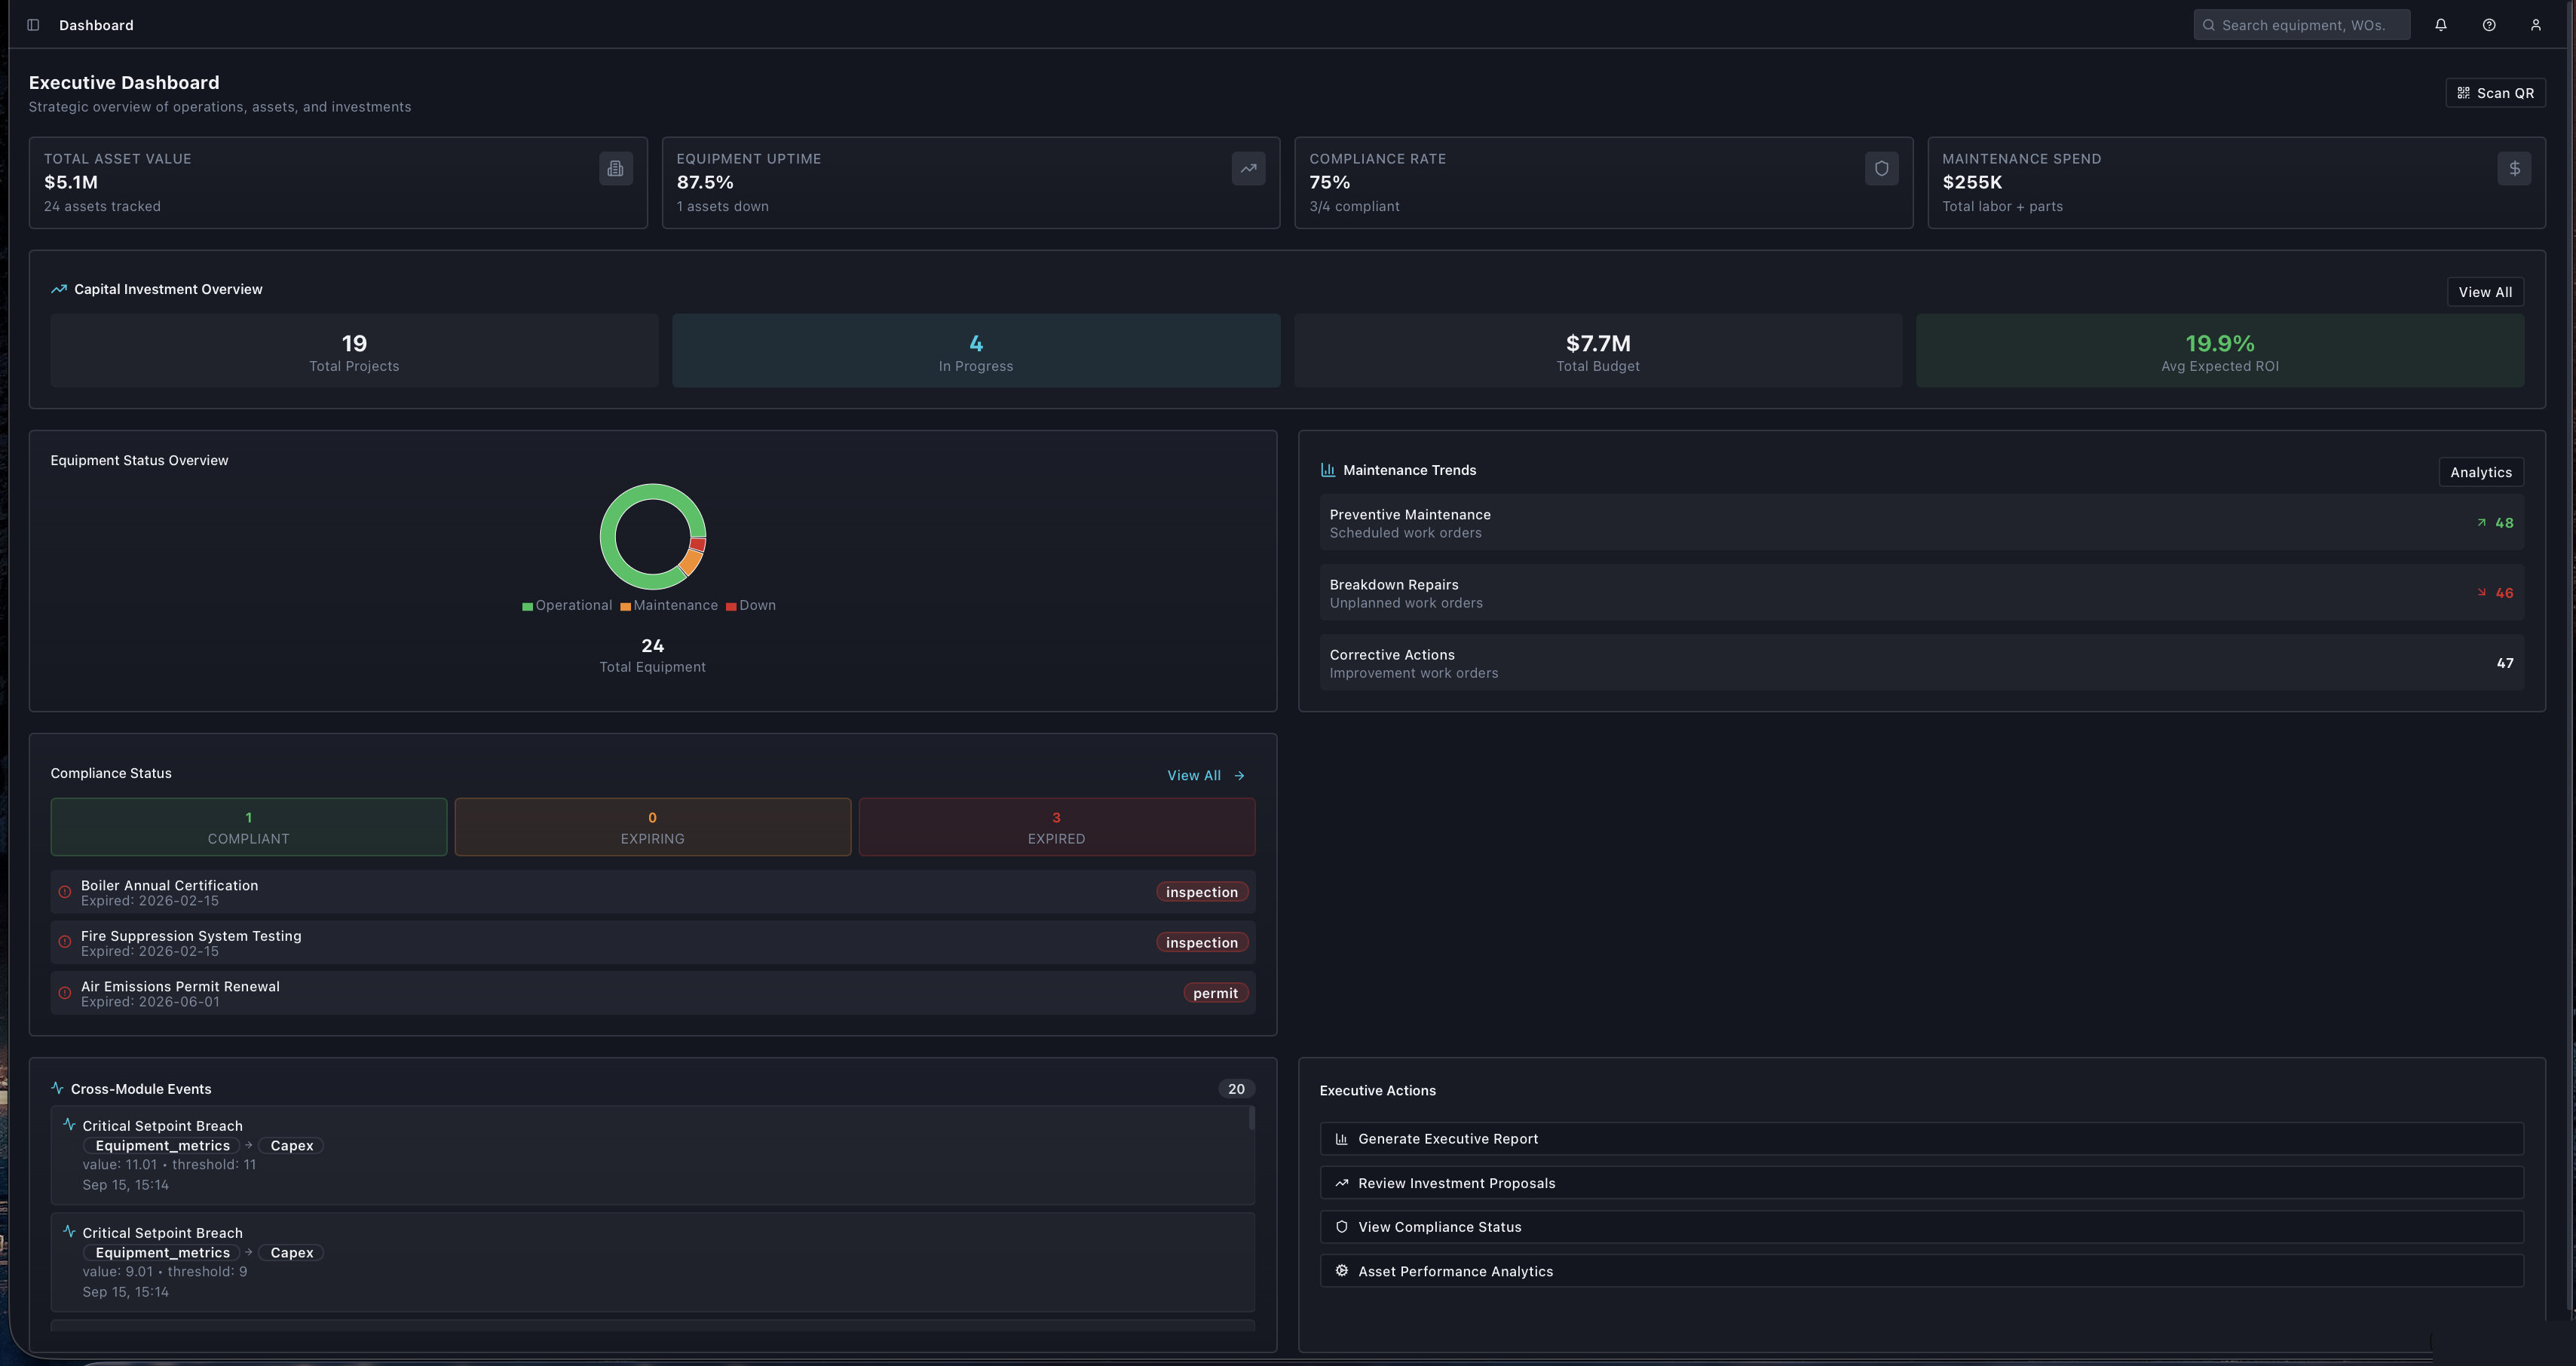Screen dimensions: 2576x1366
Task: Focus the Search equipment, WOs field
Action: click(x=2302, y=25)
